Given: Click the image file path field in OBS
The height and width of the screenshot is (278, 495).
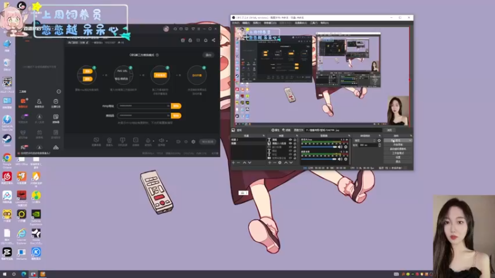Looking at the screenshot, I should [x=343, y=130].
